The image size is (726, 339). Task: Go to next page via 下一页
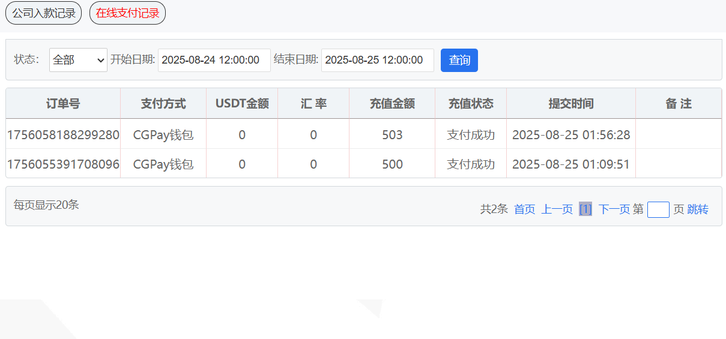coord(614,209)
